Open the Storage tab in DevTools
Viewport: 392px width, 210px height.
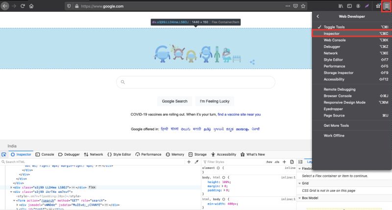[x=197, y=155]
